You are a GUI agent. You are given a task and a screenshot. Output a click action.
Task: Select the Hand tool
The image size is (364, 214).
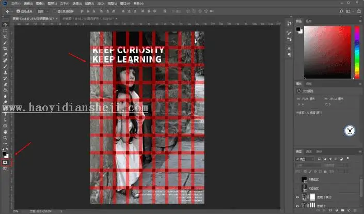[5, 132]
